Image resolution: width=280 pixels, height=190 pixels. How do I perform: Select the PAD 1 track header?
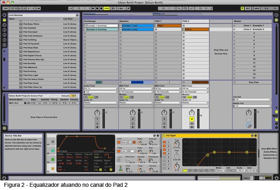coord(168,21)
